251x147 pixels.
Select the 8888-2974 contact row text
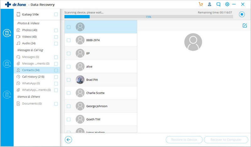tap(93, 40)
